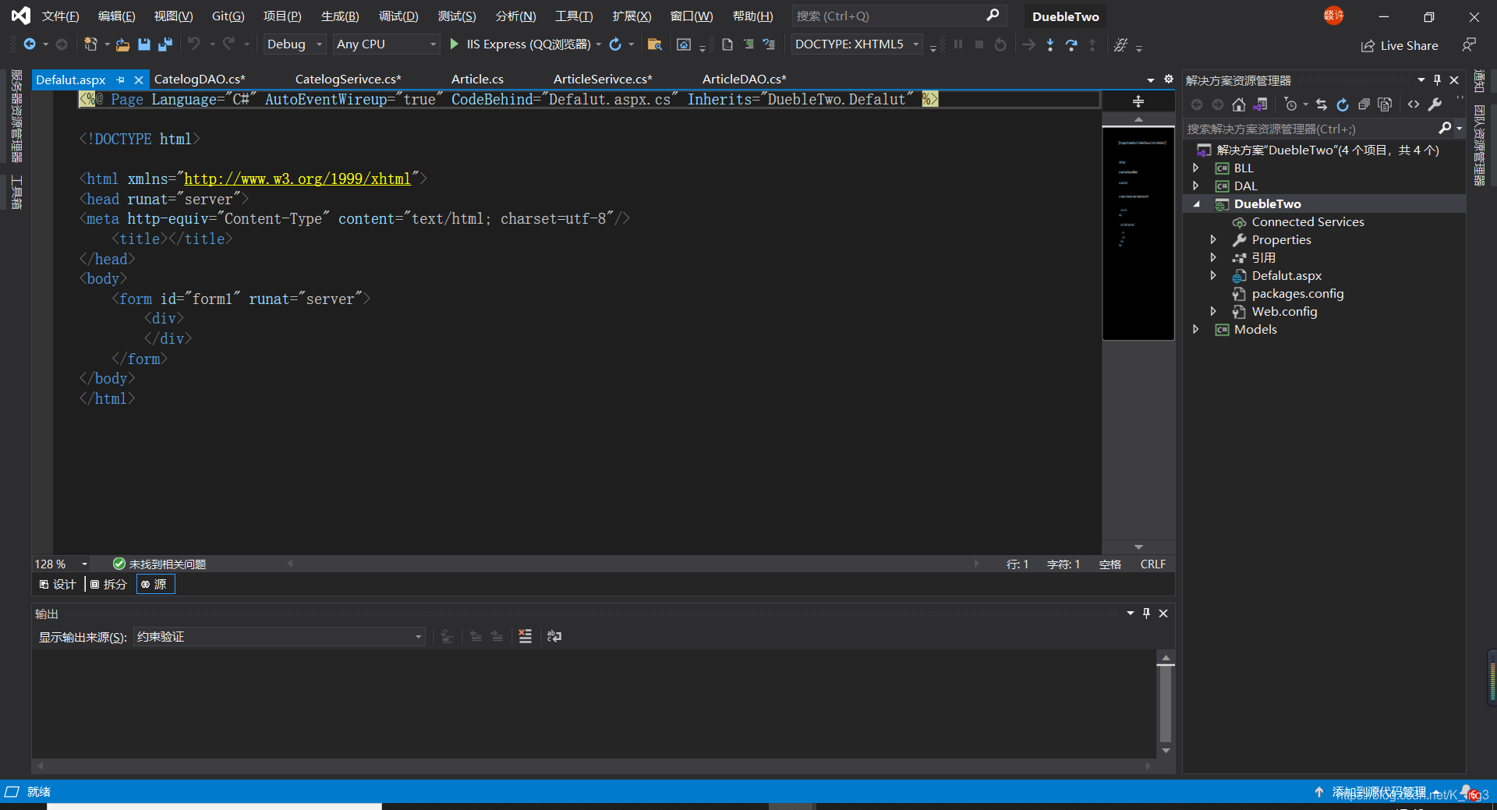Select Connected Services tree item
The image size is (1497, 810).
click(1308, 221)
